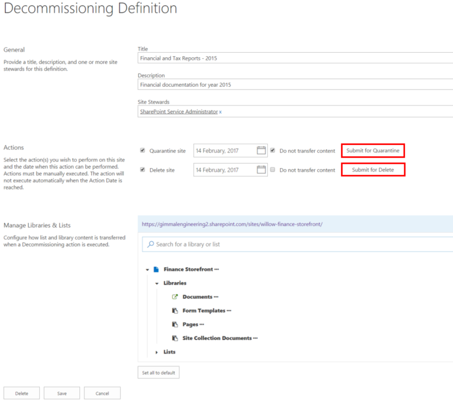This screenshot has width=453, height=404.
Task: Uncheck the Quarantine site checkbox
Action: point(142,151)
